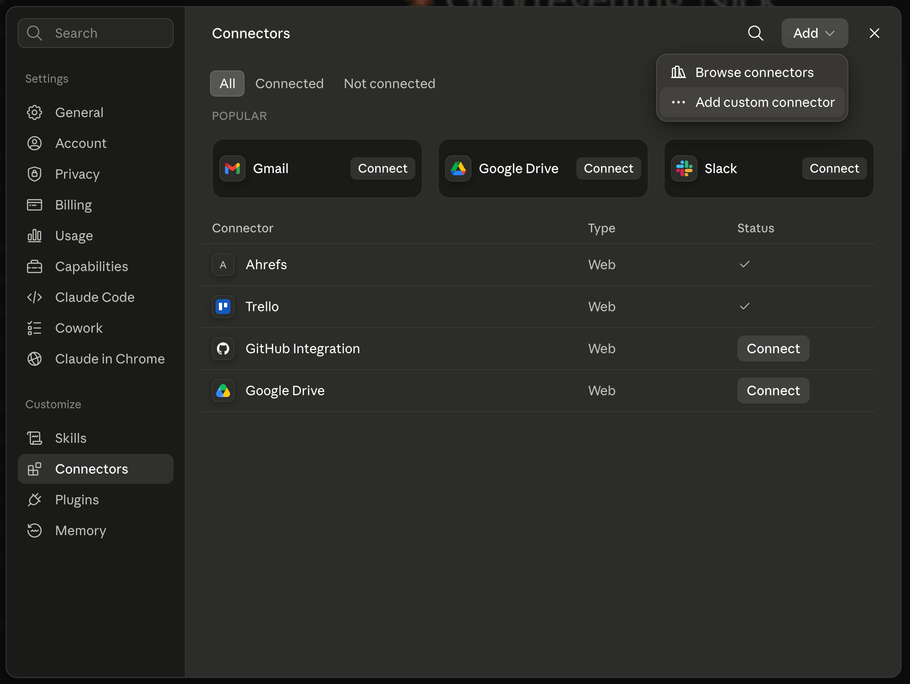Switch to the Connected filter tab
The width and height of the screenshot is (910, 684).
coord(289,84)
